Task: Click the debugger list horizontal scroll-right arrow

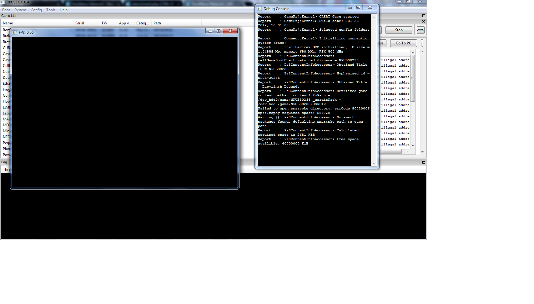Action: coord(407,151)
